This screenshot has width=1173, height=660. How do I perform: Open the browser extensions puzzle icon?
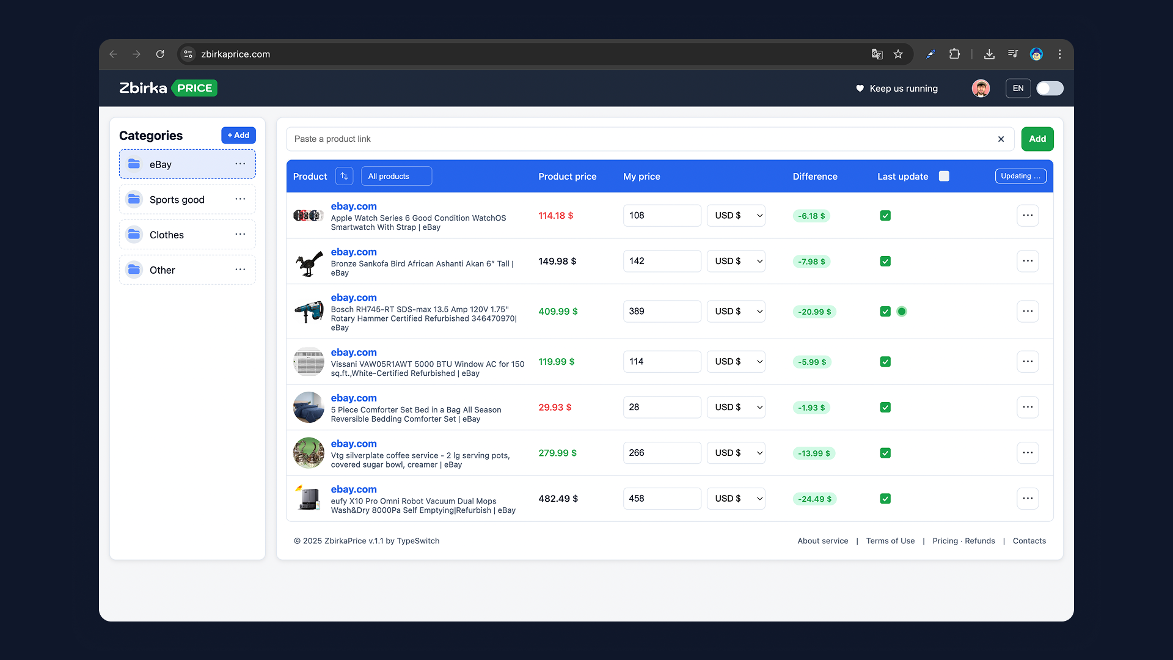pos(954,54)
